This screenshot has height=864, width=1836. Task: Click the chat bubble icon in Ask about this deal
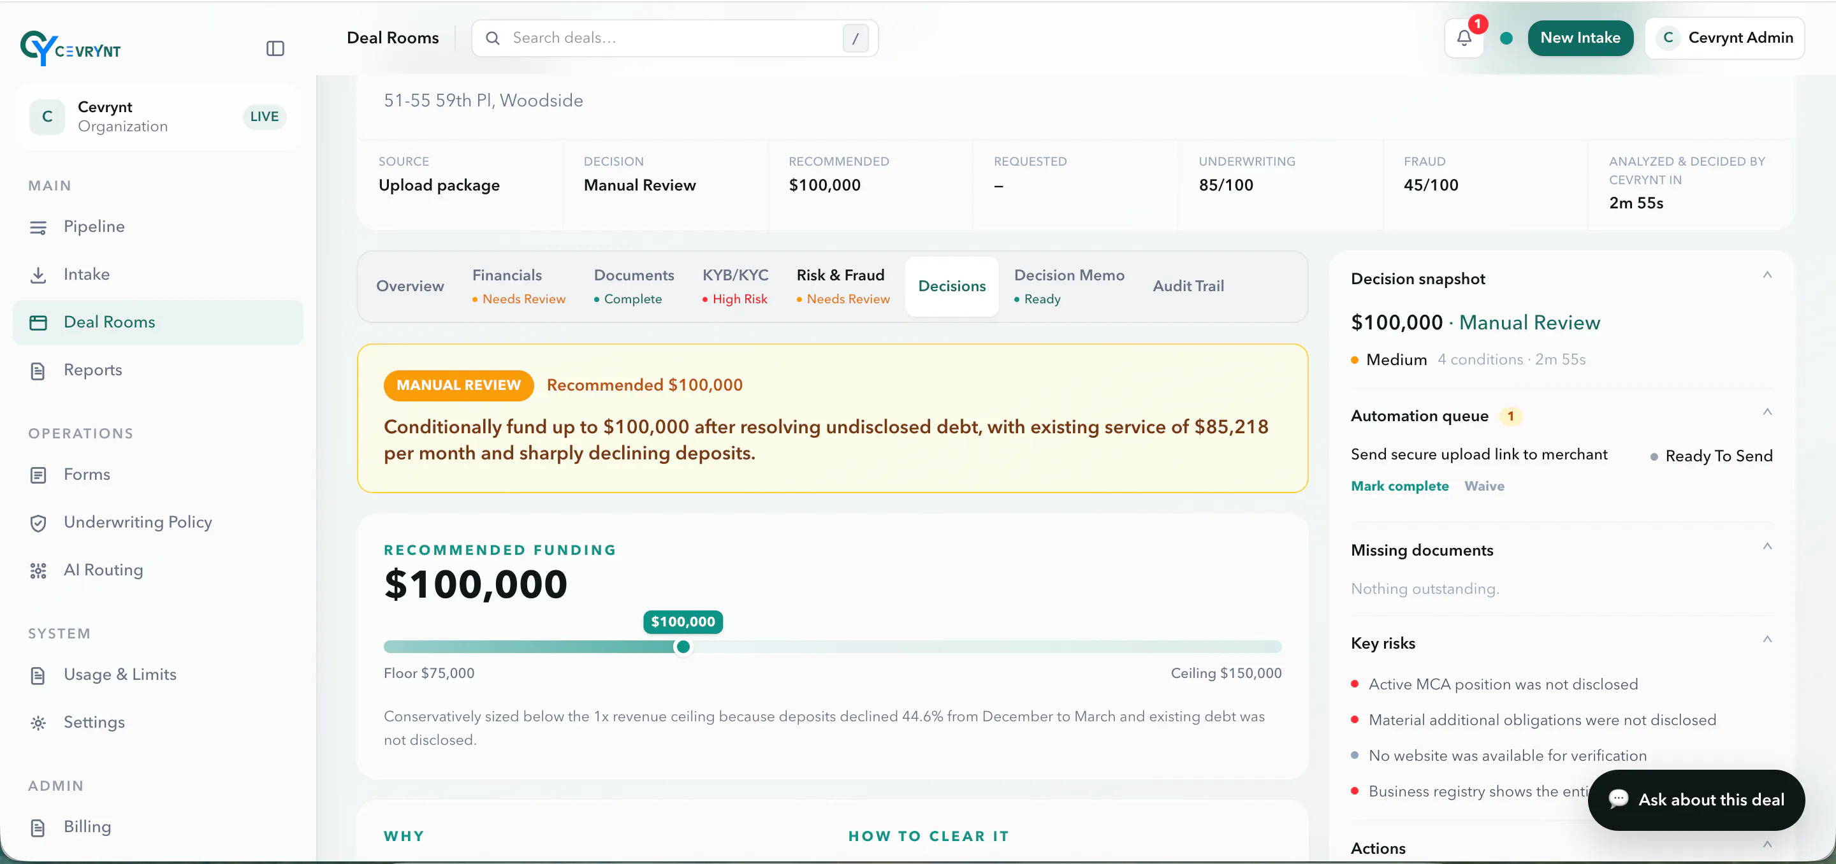click(1619, 798)
